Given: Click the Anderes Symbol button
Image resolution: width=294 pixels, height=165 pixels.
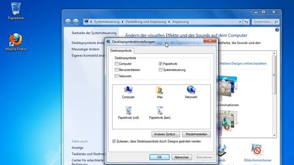Looking at the screenshot, I should [x=166, y=134].
